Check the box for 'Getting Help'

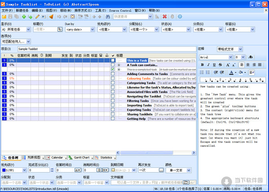point(113,118)
